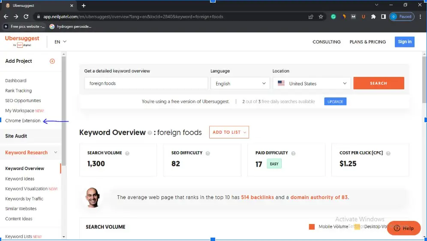This screenshot has height=241, width=427.
Task: Click the Add Project plus icon
Action: click(52, 61)
